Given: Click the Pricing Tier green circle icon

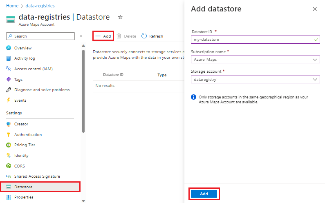Looking at the screenshot, I should (x=9, y=145).
